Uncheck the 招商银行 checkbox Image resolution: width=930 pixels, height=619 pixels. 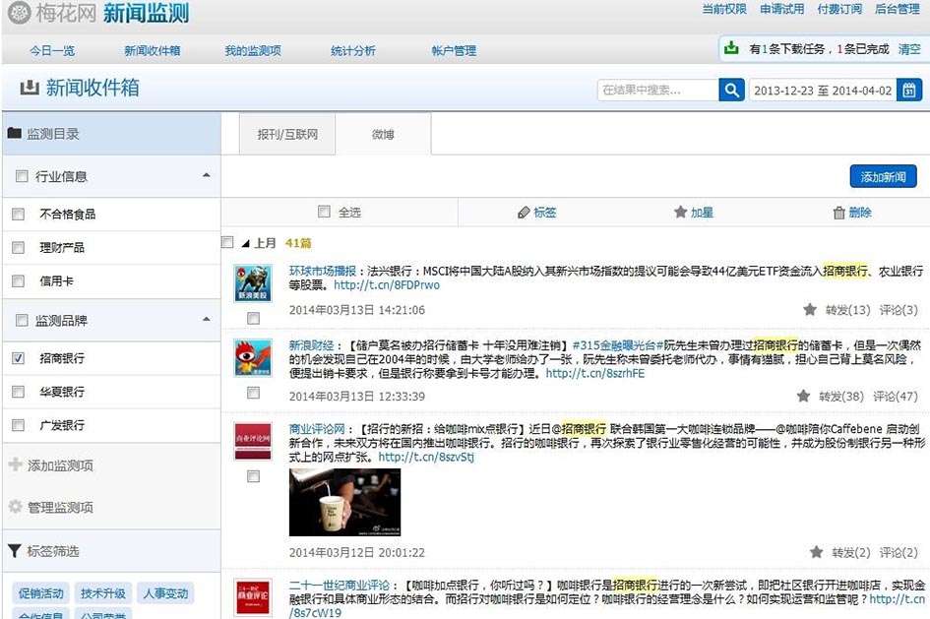click(x=19, y=358)
